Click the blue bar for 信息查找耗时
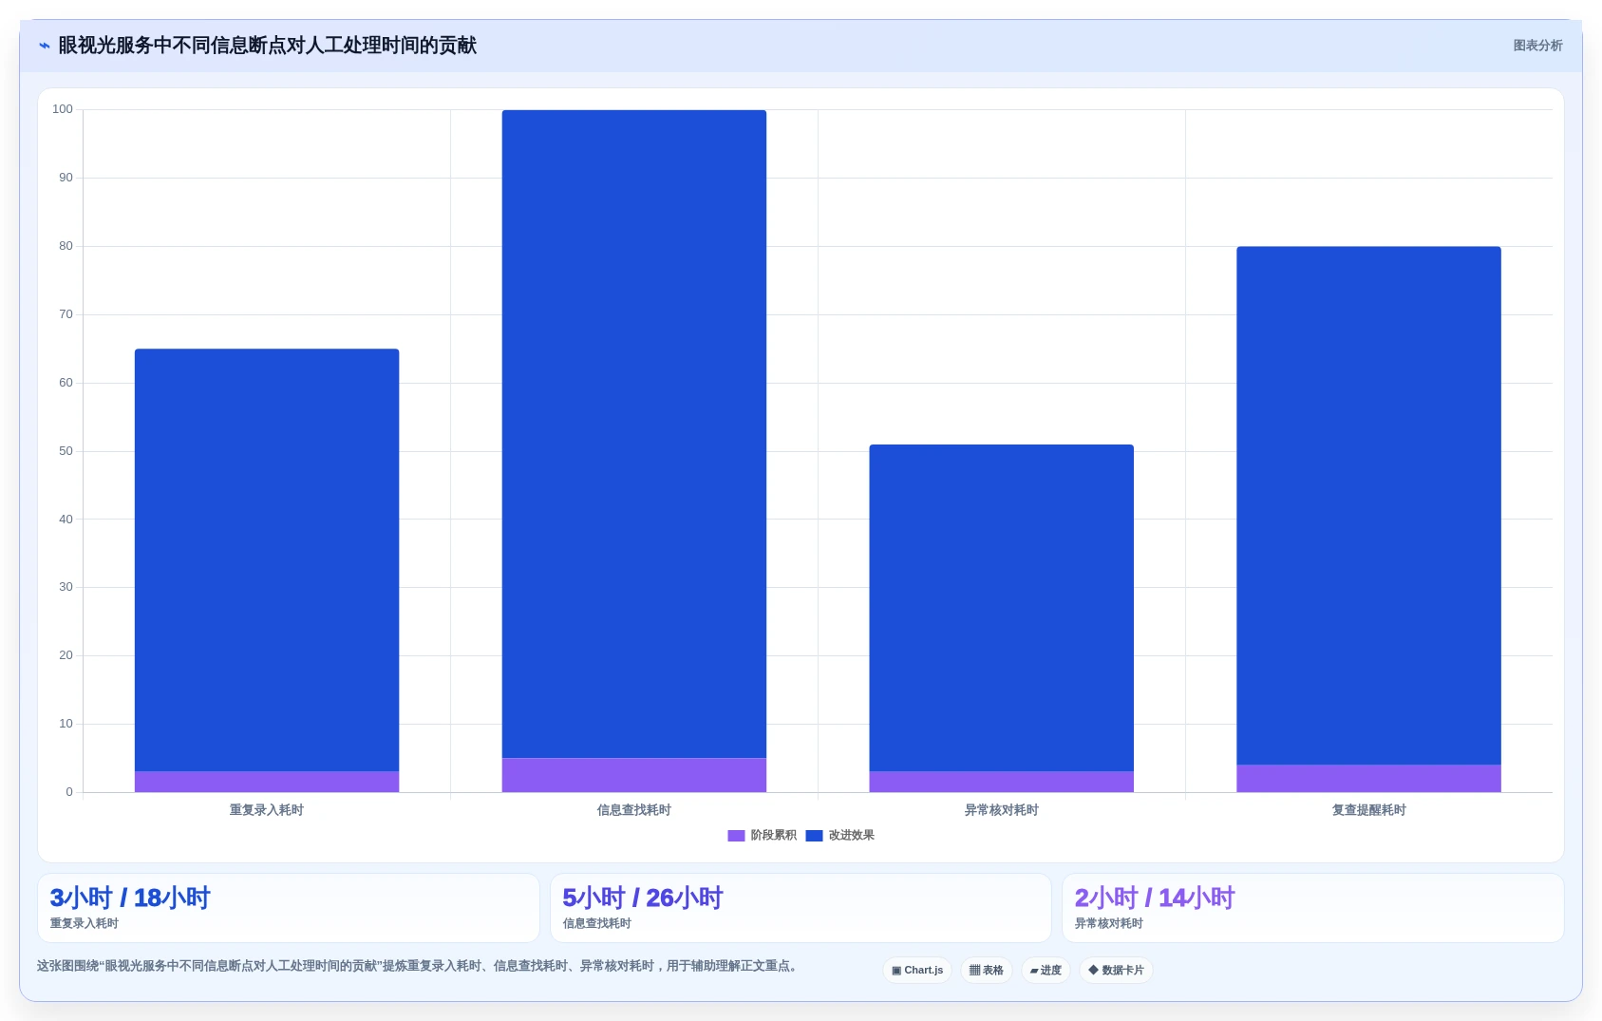This screenshot has height=1021, width=1602. pos(634,434)
